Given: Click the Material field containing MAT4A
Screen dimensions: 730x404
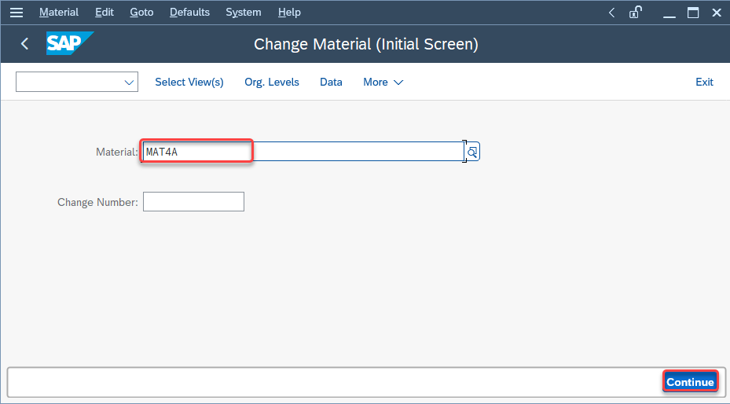Looking at the screenshot, I should click(x=303, y=152).
